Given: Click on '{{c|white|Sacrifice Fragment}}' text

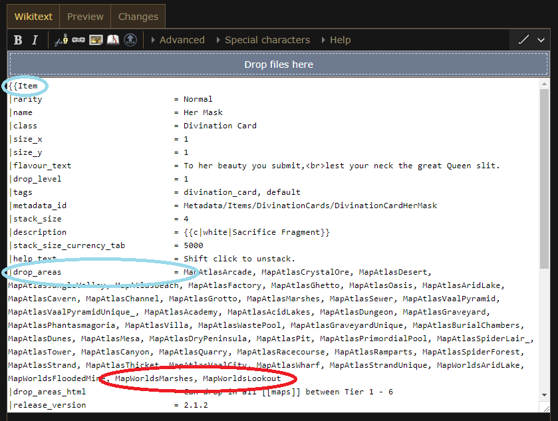Looking at the screenshot, I should pos(257,232).
